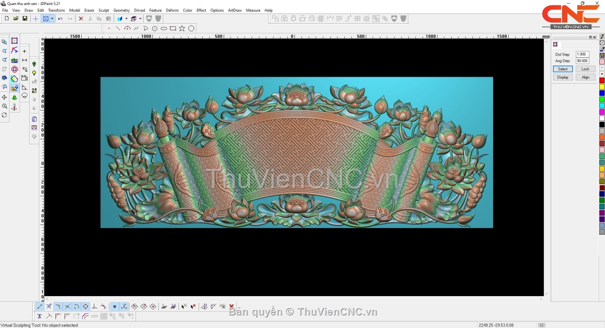
Task: Open the ArtDraw menu
Action: [x=234, y=10]
